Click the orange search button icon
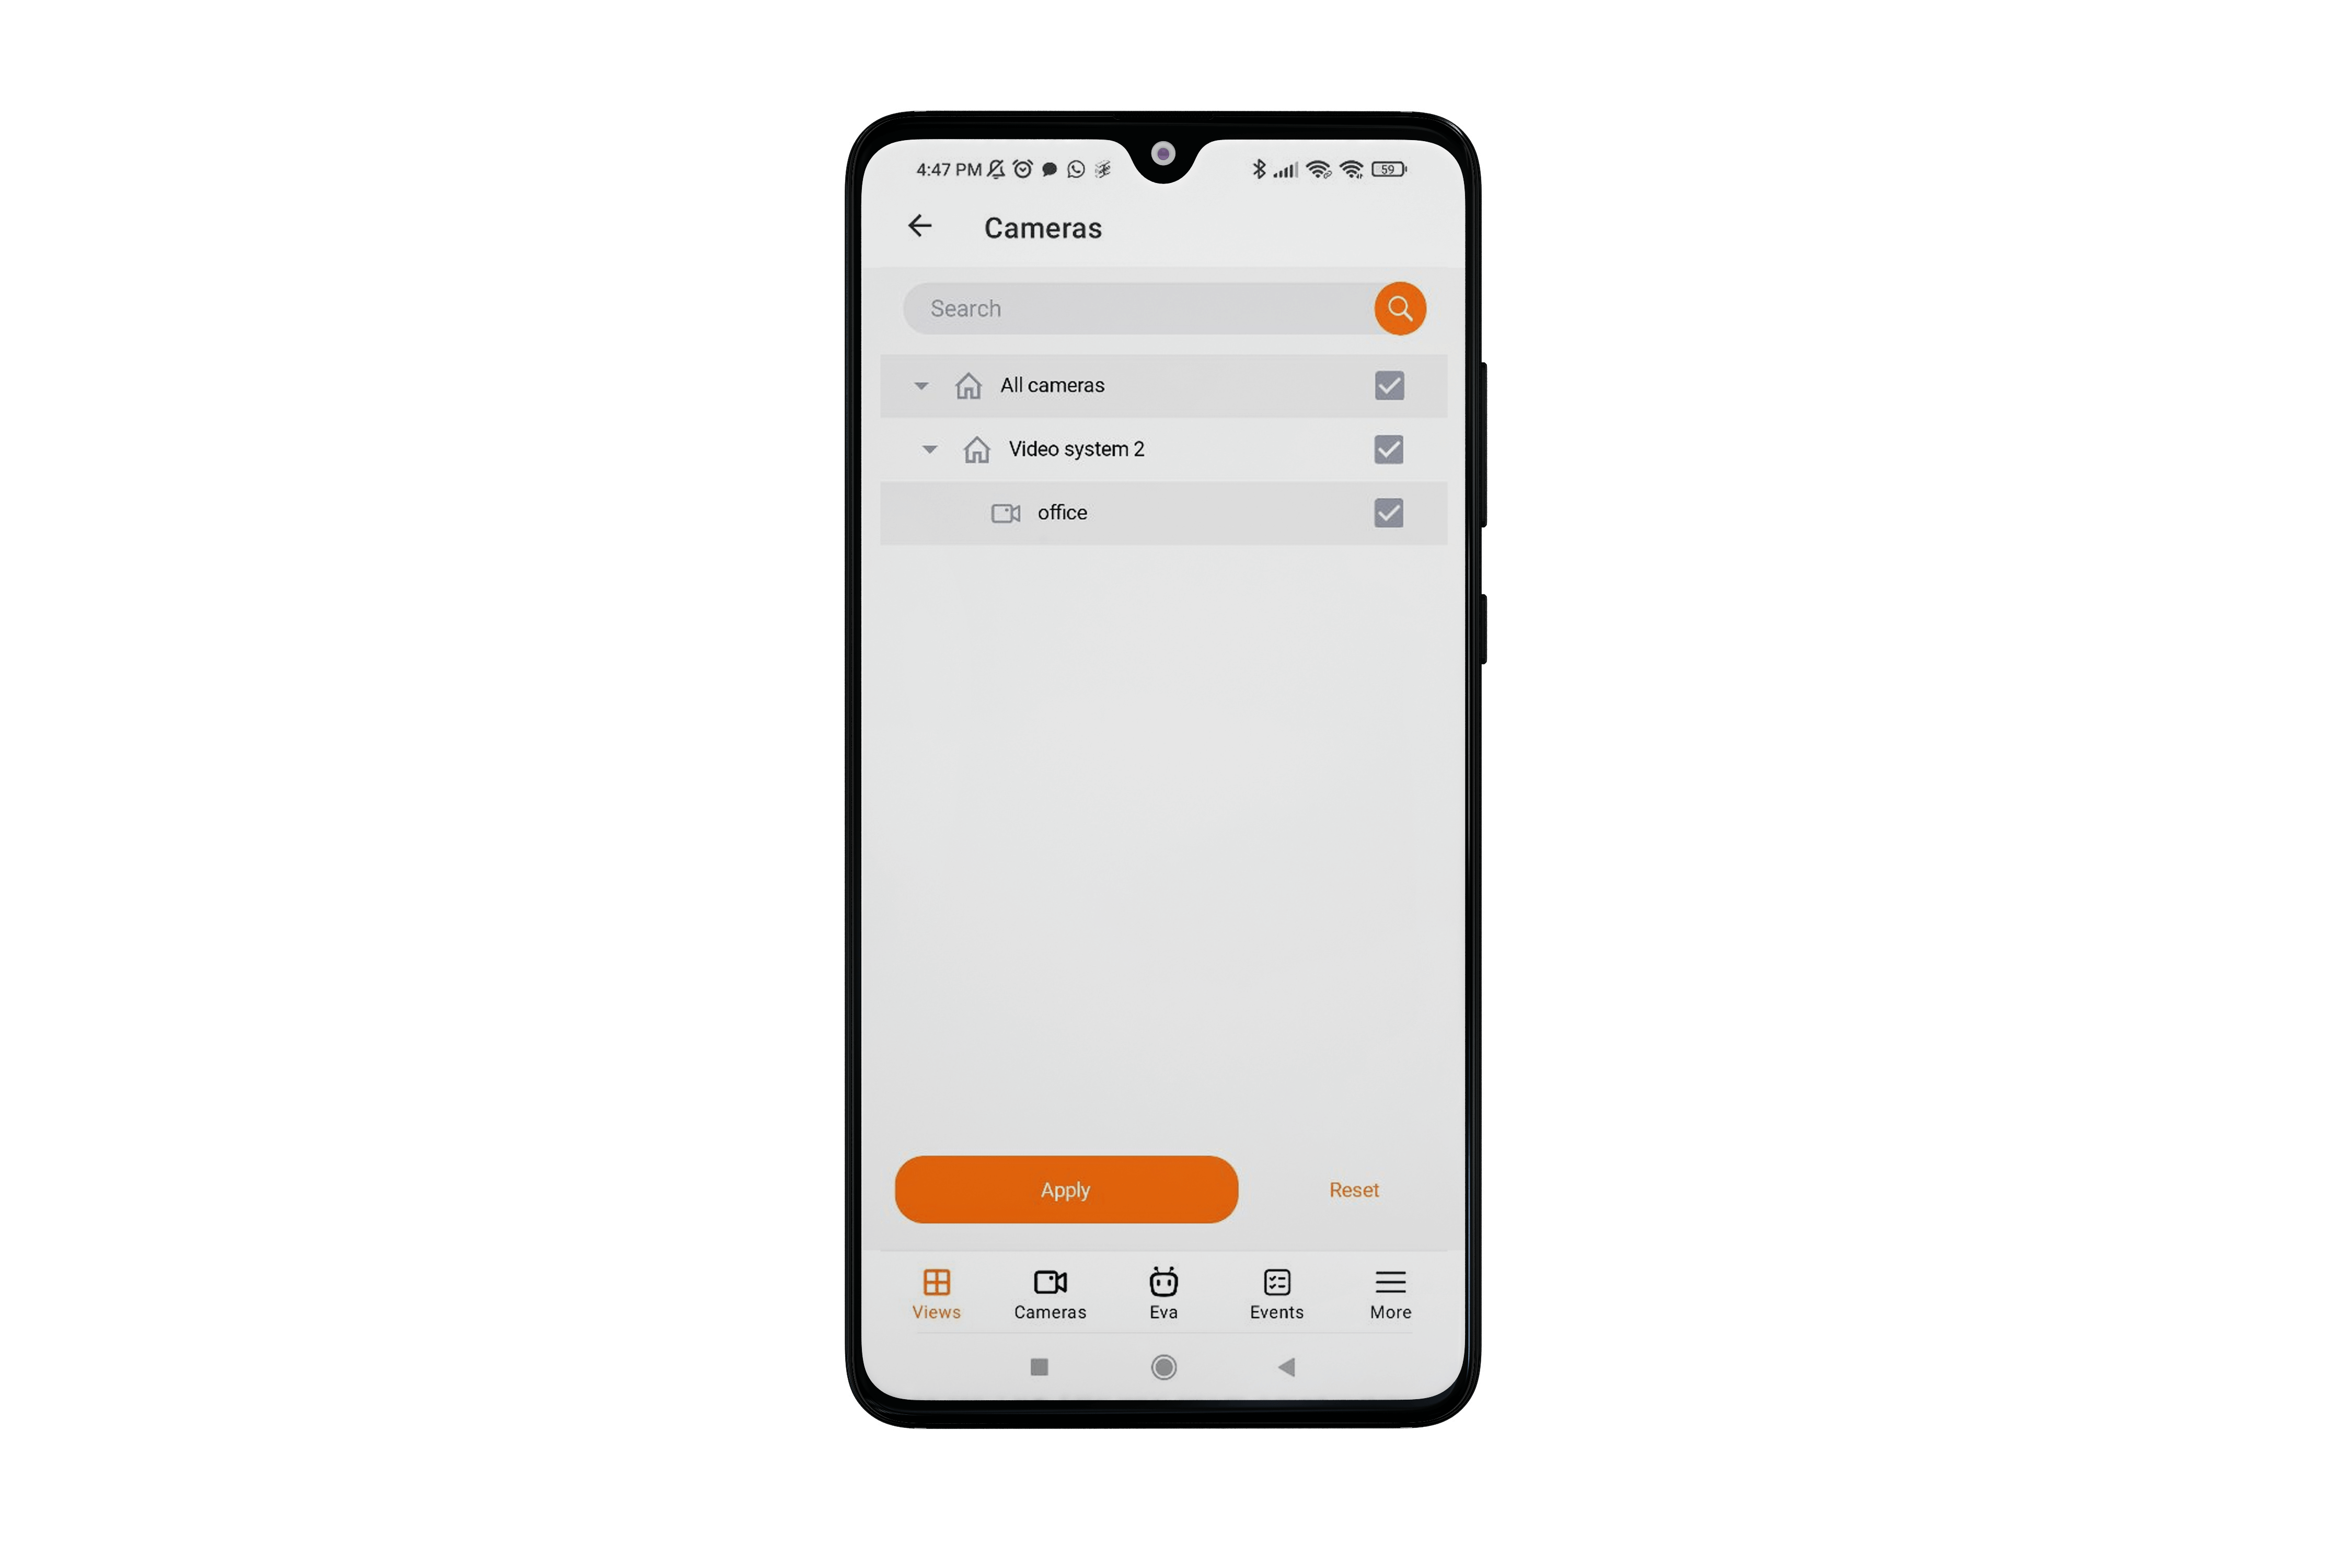2352x1568 pixels. [x=1400, y=308]
